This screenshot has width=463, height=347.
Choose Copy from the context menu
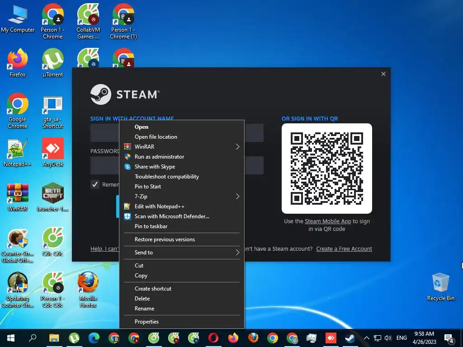[182, 276]
